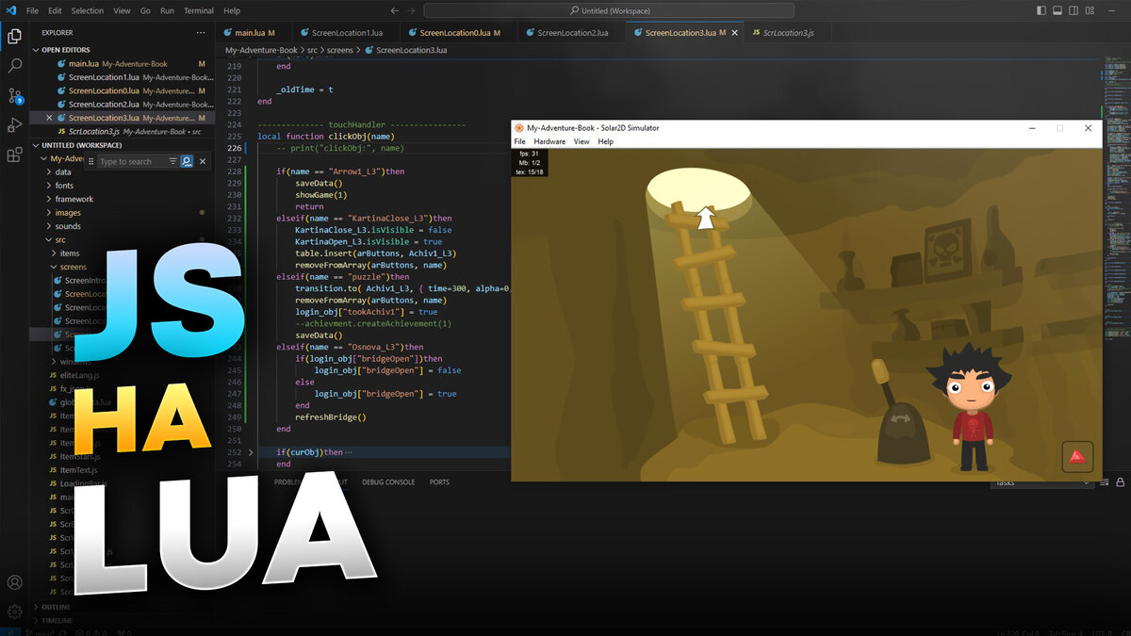Open the Accounts icon in activity bar
The image size is (1131, 636).
coord(15,583)
